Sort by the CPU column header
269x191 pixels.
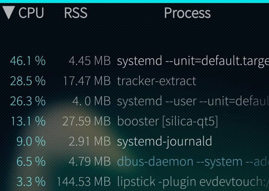[x=31, y=13]
